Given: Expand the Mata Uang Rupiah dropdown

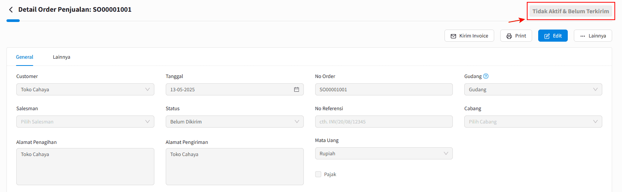Looking at the screenshot, I should [x=384, y=153].
